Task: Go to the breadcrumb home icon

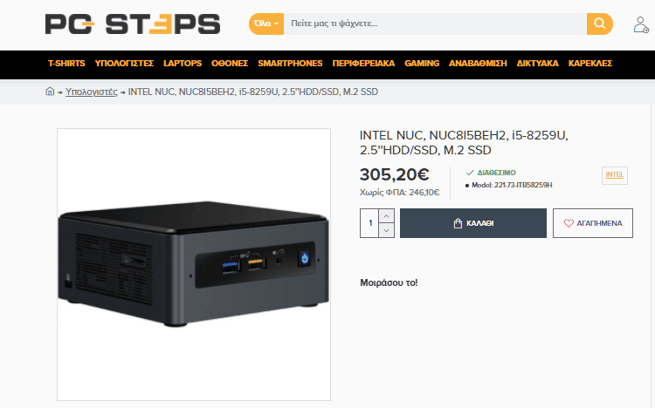Action: (50, 92)
